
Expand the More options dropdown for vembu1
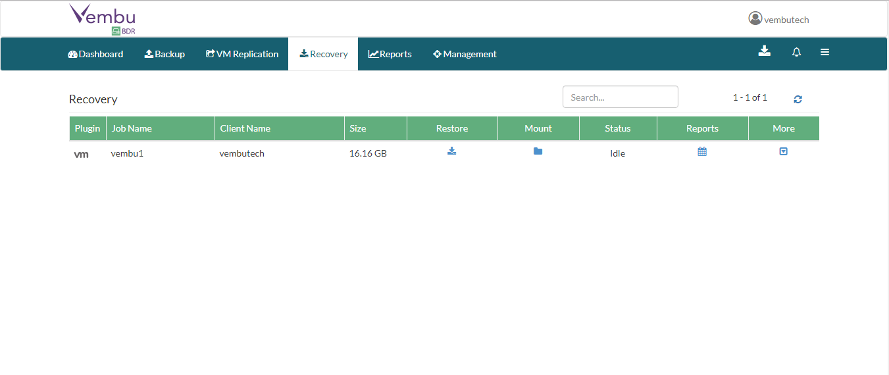coord(783,151)
